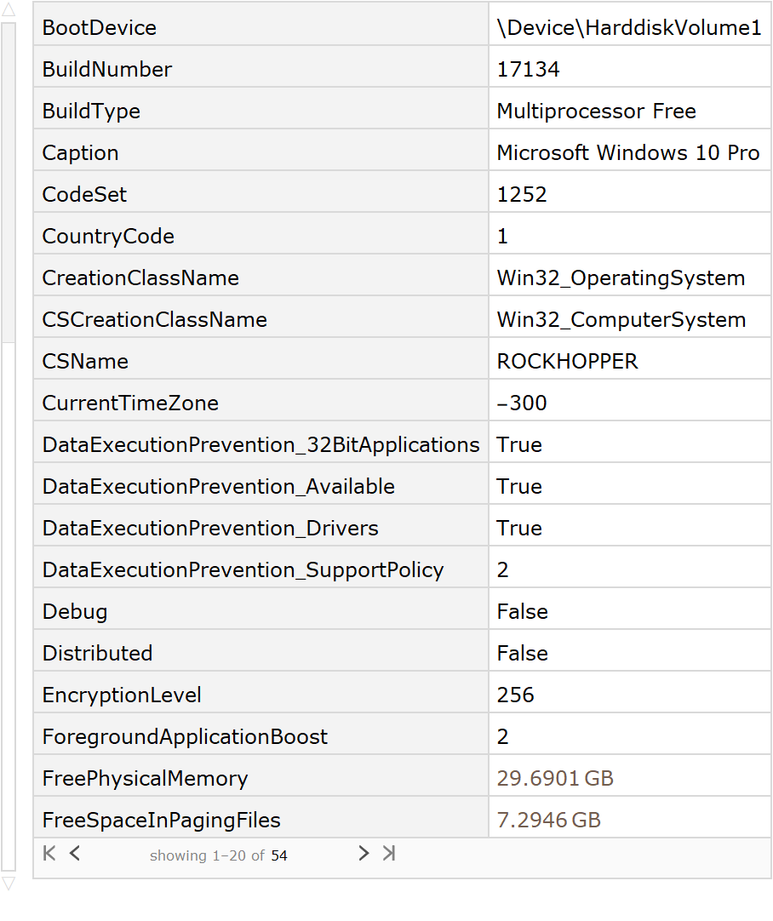Screen dimensions: 773x921
Task: Go to the first page of rows
Action: (x=49, y=854)
